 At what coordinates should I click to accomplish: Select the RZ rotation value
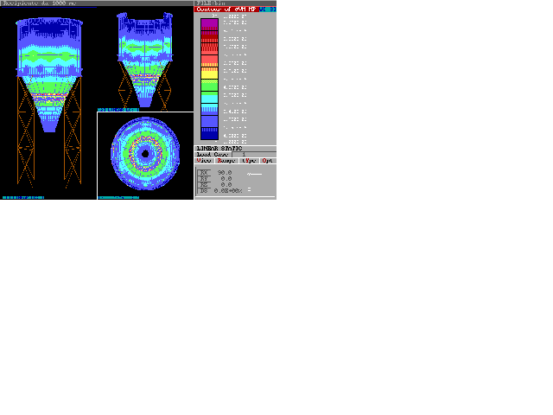point(225,185)
